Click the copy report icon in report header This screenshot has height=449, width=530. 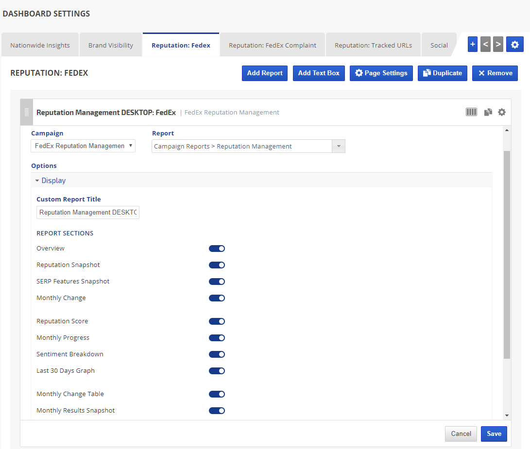(x=488, y=112)
